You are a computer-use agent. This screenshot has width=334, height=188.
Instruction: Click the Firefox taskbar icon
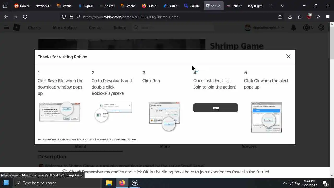coord(122,183)
